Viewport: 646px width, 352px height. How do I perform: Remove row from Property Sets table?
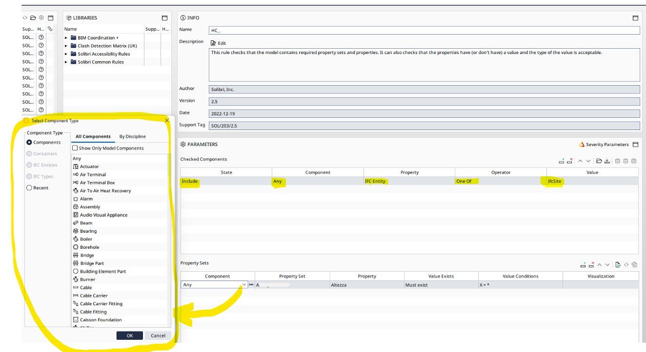tap(591, 265)
